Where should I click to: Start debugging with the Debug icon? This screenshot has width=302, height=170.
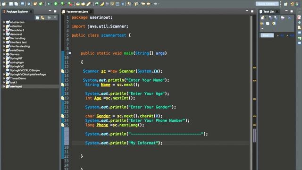[x=49, y=4]
